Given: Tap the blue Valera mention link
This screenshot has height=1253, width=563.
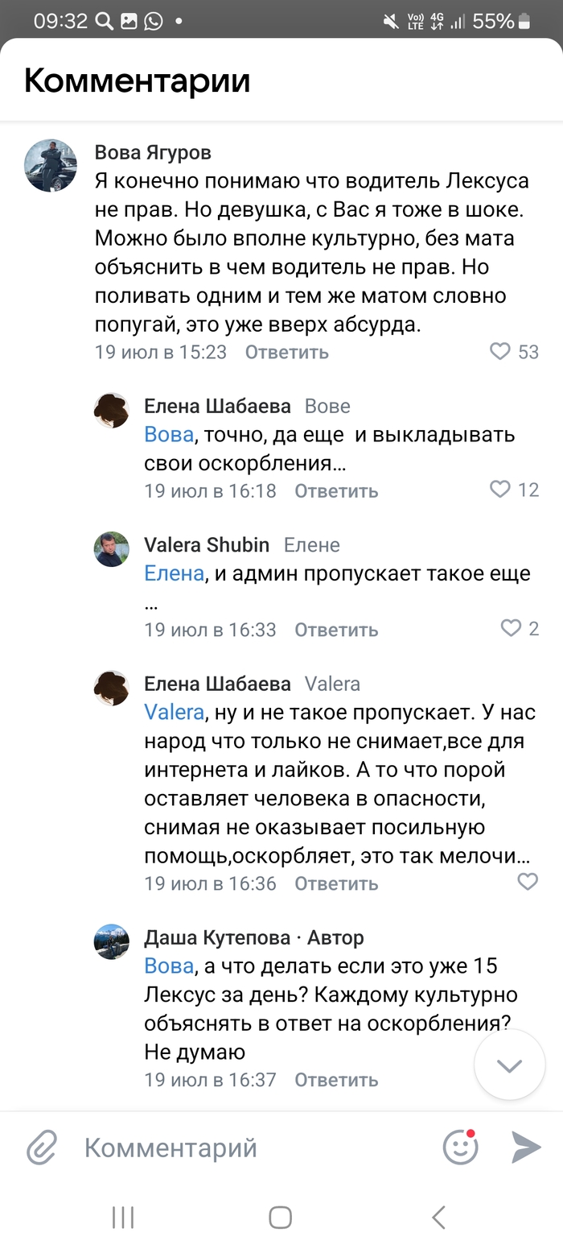Looking at the screenshot, I should click(174, 712).
